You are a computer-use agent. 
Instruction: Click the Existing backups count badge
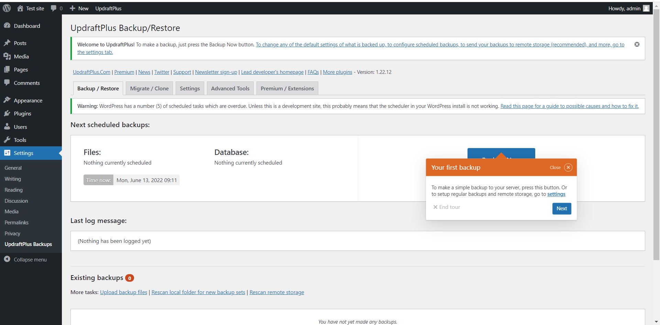pos(130,278)
